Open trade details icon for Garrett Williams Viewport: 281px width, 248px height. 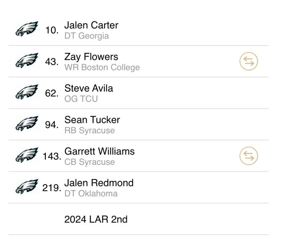pos(249,156)
